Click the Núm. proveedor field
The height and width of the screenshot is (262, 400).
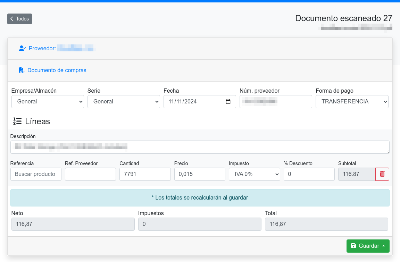tap(276, 102)
